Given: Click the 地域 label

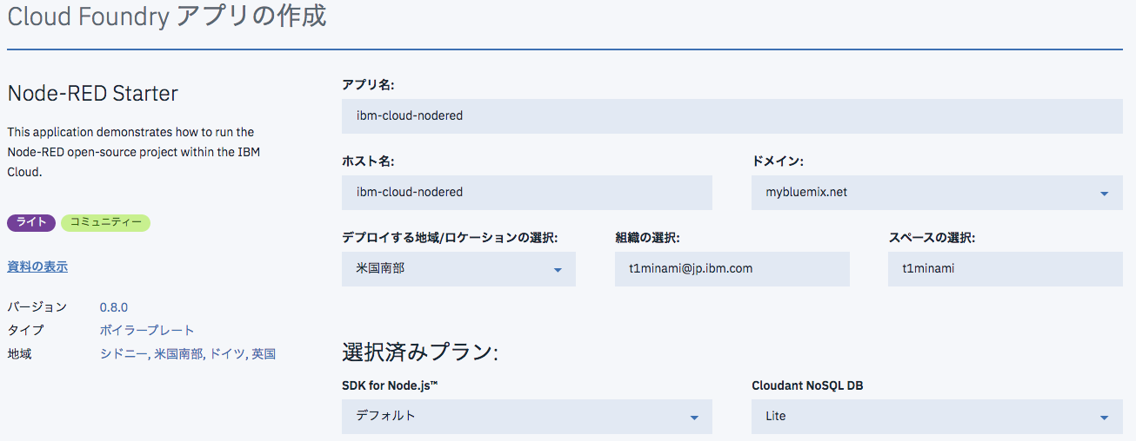Looking at the screenshot, I should (19, 353).
